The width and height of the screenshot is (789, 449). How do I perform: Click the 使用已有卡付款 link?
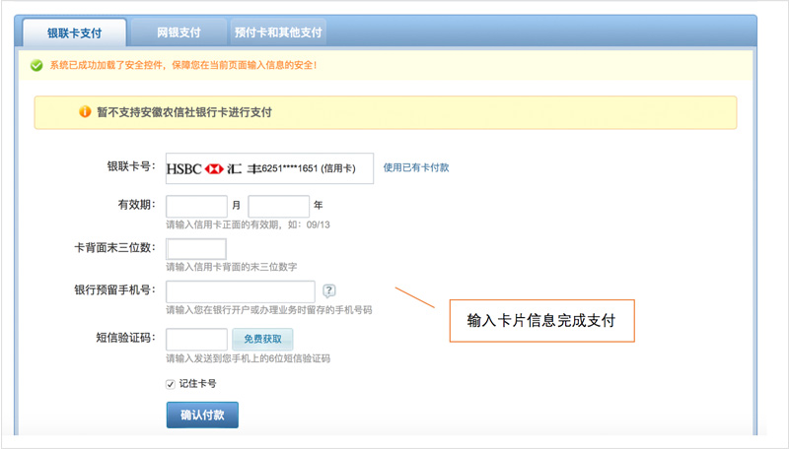[416, 167]
